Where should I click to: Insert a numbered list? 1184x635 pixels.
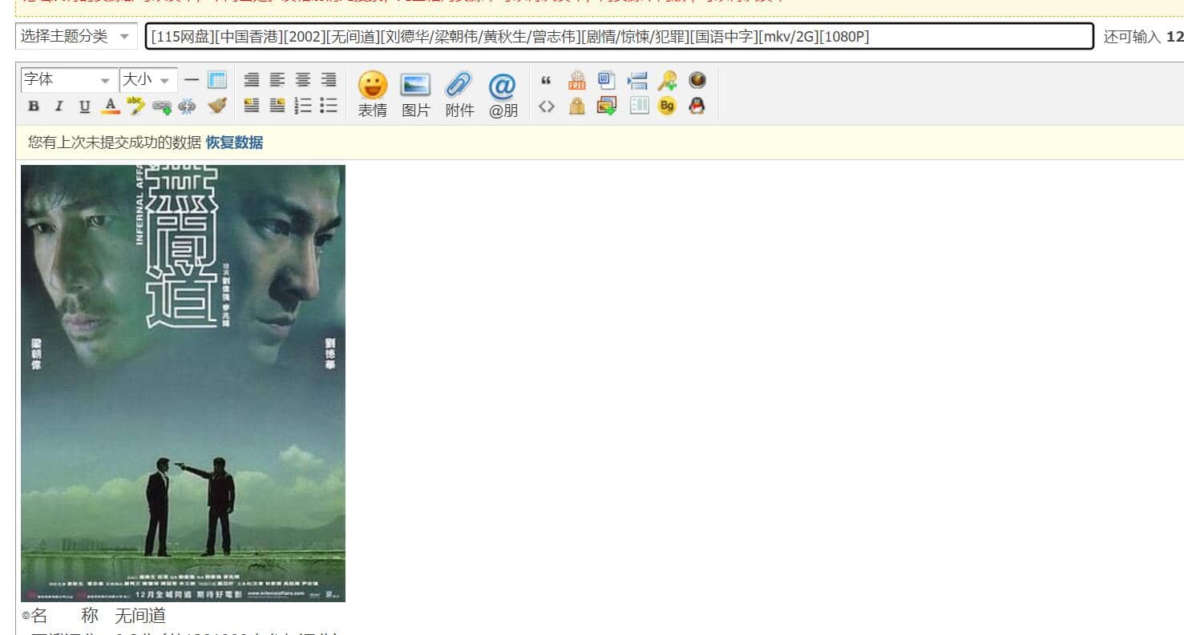click(303, 106)
